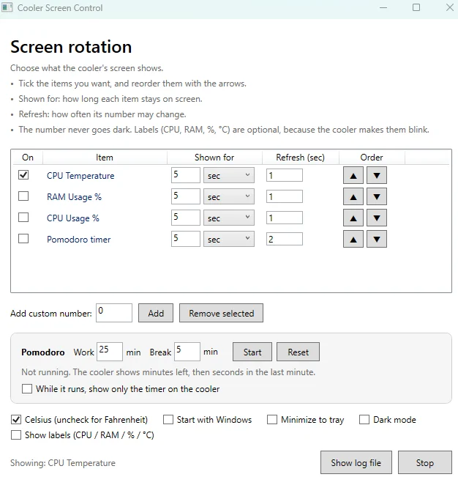Viewport: 458px width, 477px height.
Task: Focus CPU Temperature refresh seconds field
Action: [x=285, y=176]
